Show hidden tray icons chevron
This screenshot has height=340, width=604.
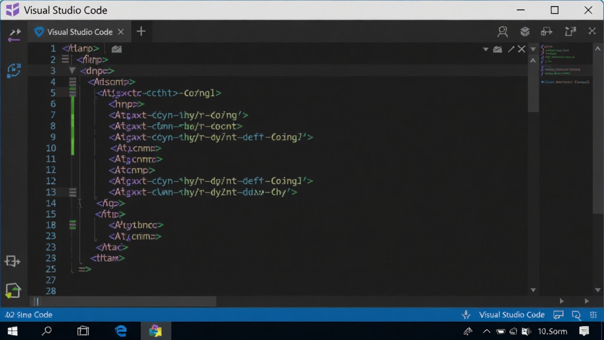(487, 331)
